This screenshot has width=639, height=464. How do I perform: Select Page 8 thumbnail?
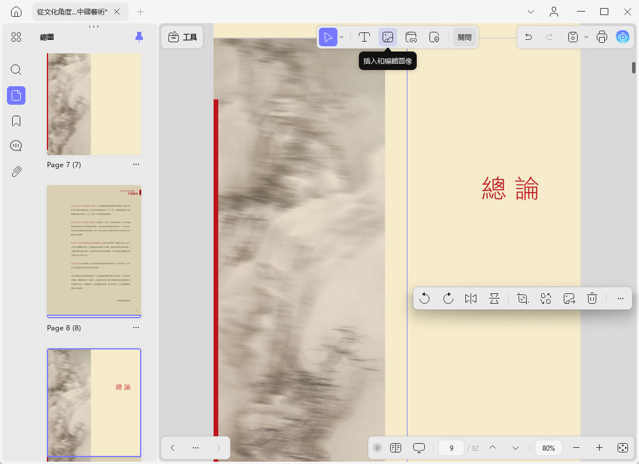tap(94, 251)
